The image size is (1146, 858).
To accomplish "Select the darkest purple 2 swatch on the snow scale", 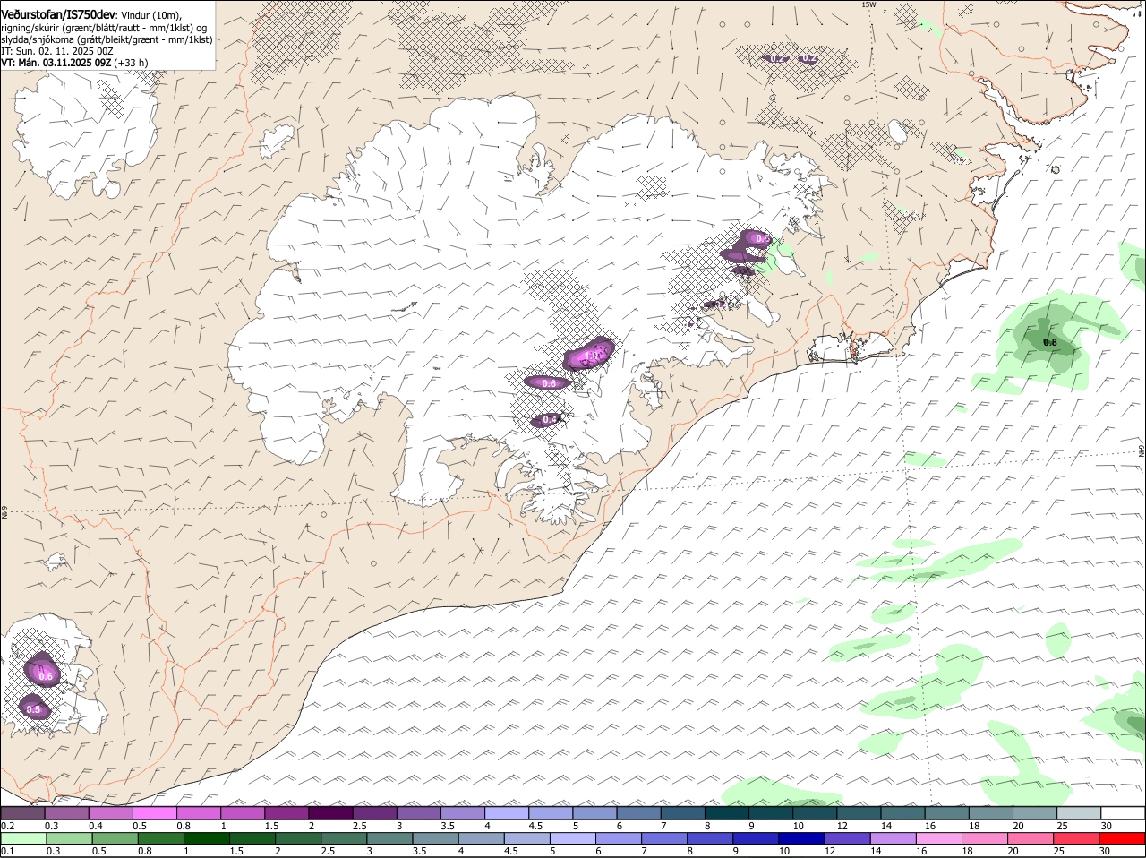I will coord(330,813).
